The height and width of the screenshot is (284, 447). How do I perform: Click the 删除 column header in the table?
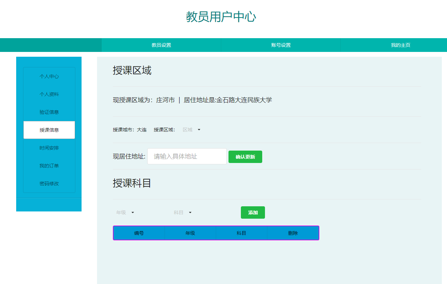[293, 233]
